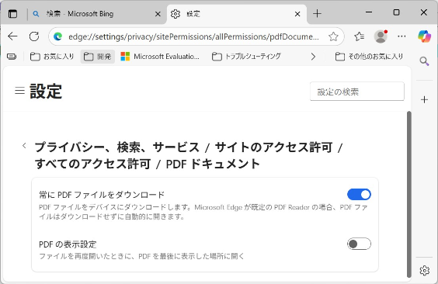Click PDF ドキュメント breadcrumb text
This screenshot has width=438, height=284.
[213, 164]
